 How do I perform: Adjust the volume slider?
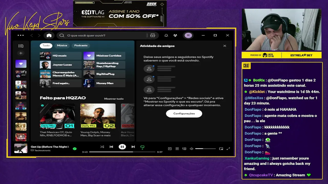(x=206, y=149)
